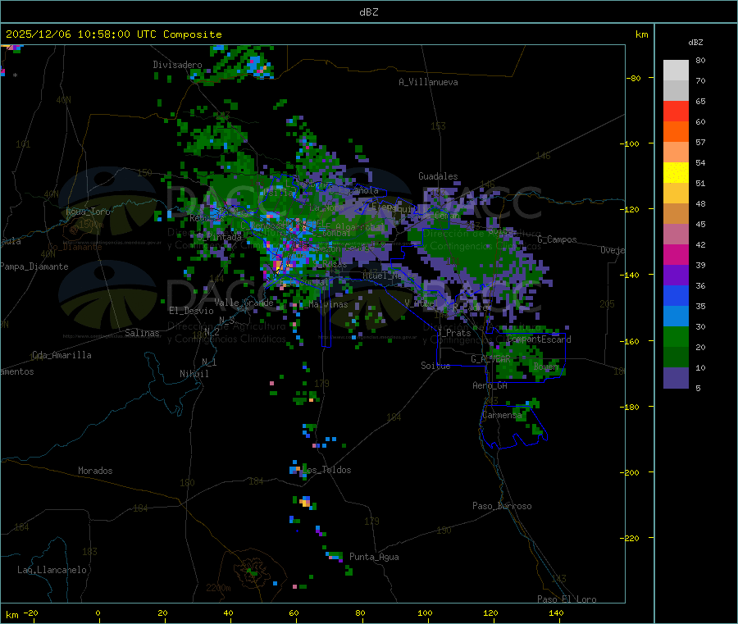Click the -20 tick on the bottom axis

(x=30, y=613)
